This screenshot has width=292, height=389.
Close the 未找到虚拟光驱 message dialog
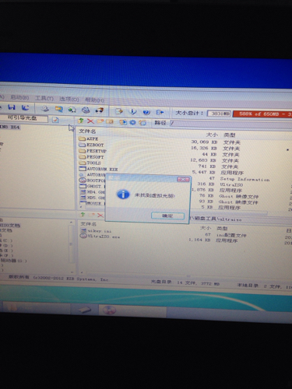183,180
